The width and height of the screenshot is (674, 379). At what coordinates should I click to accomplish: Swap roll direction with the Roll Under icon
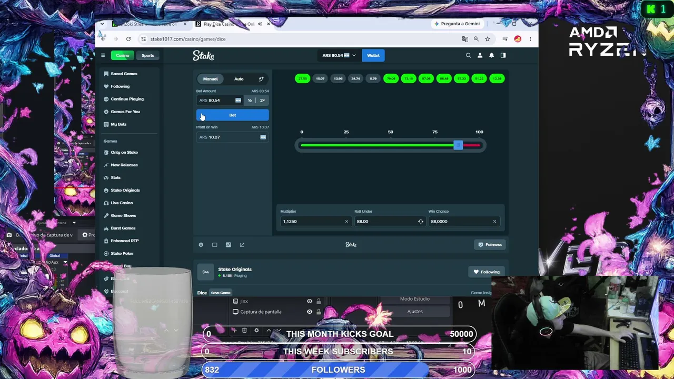click(420, 222)
